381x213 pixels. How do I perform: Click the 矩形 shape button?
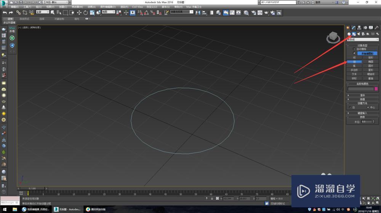click(x=371, y=57)
